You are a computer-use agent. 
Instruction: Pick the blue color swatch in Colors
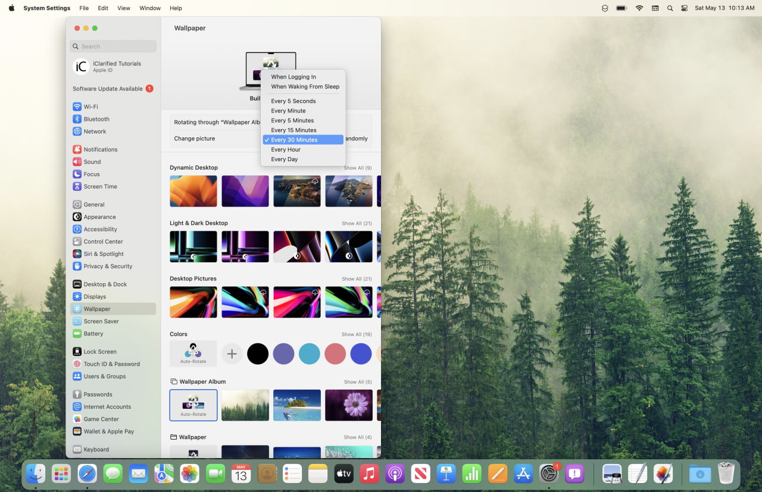pyautogui.click(x=361, y=353)
